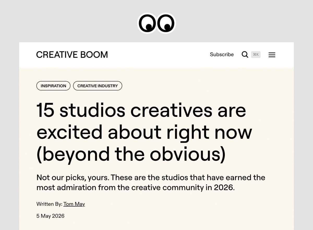This screenshot has width=313, height=230.
Task: Click the subtitle line ending "community in 2026."
Action: pyautogui.click(x=136, y=187)
